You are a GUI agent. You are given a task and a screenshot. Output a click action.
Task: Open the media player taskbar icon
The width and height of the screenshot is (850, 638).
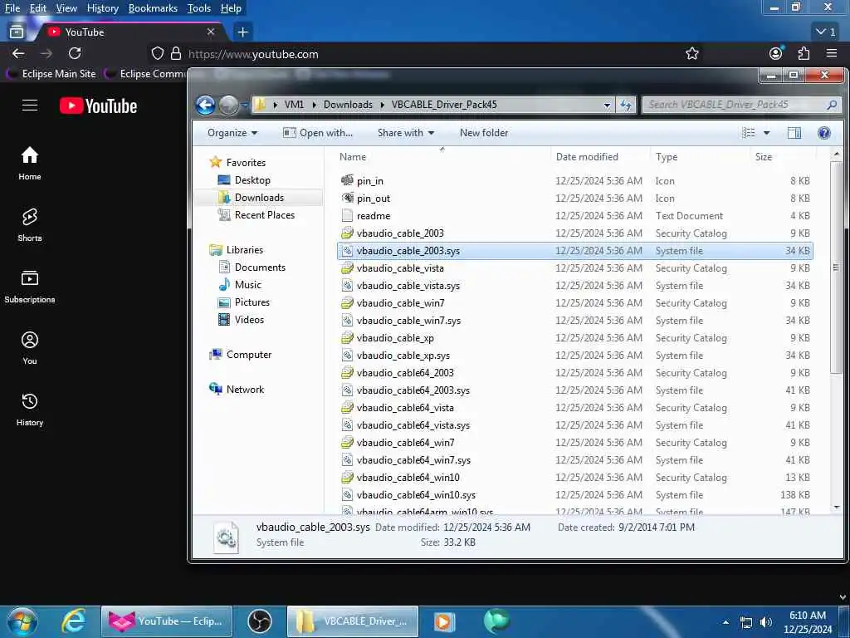click(443, 621)
